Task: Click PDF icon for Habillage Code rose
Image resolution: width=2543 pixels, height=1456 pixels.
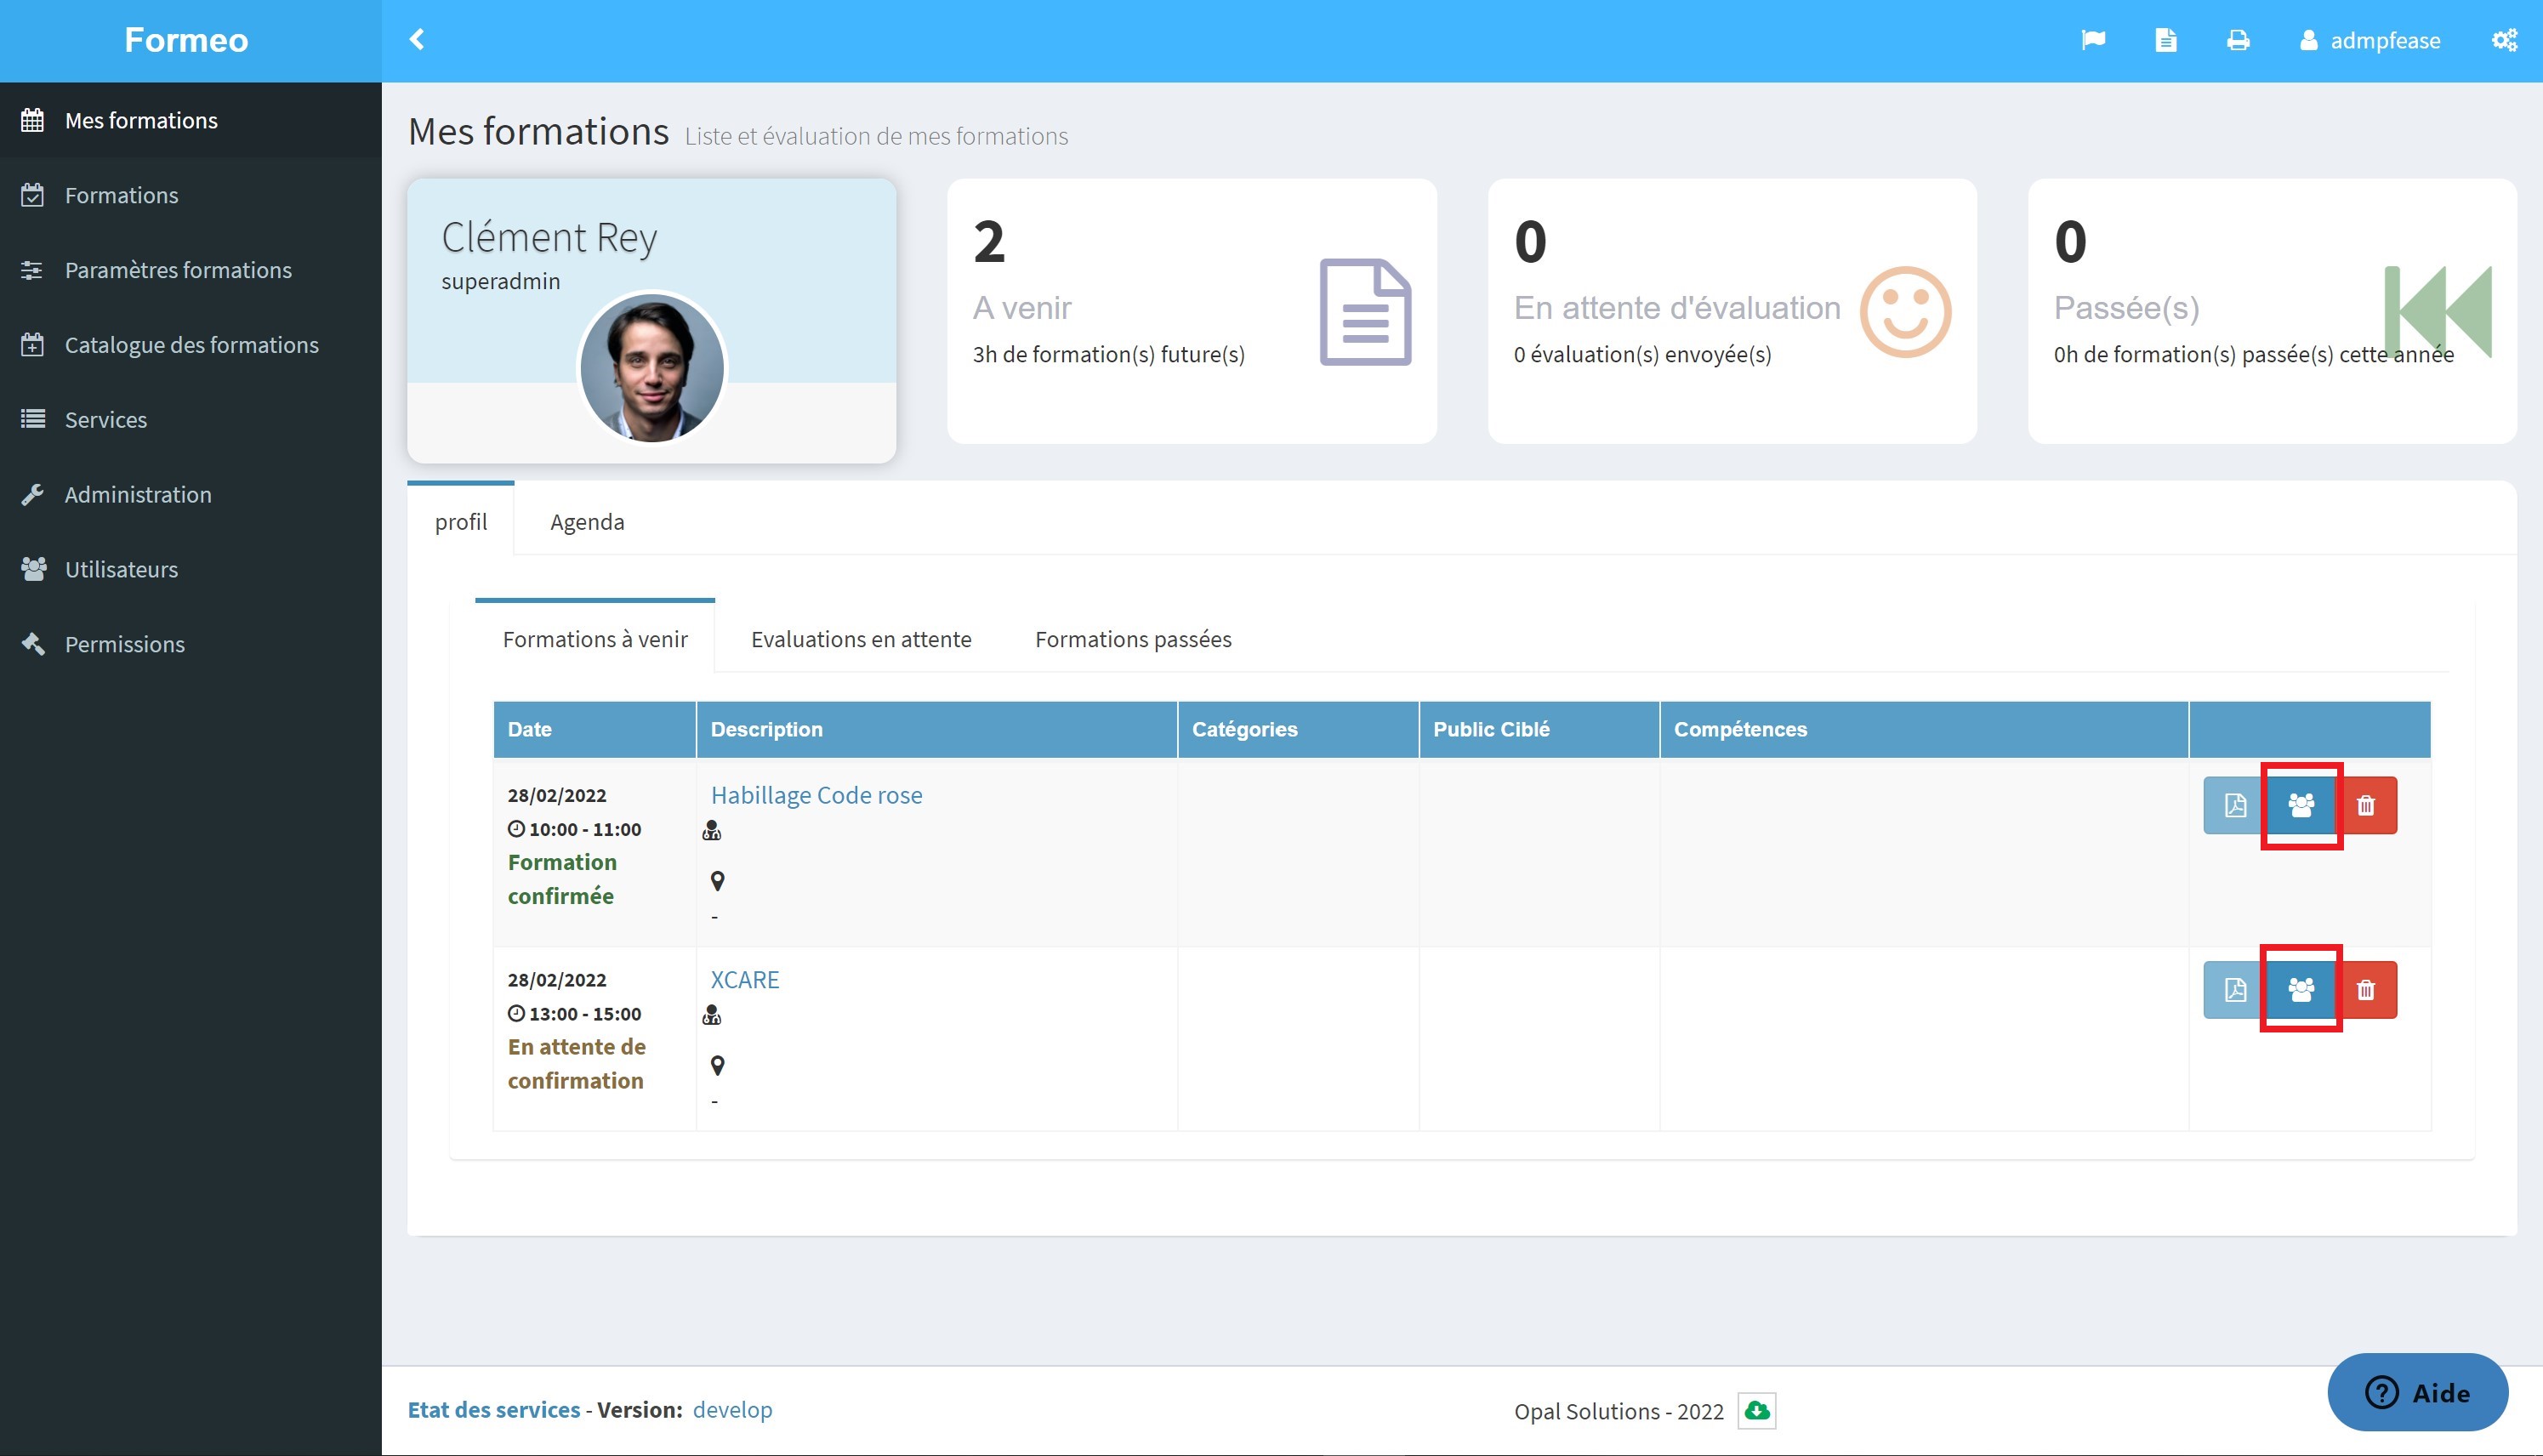Action: (2234, 805)
